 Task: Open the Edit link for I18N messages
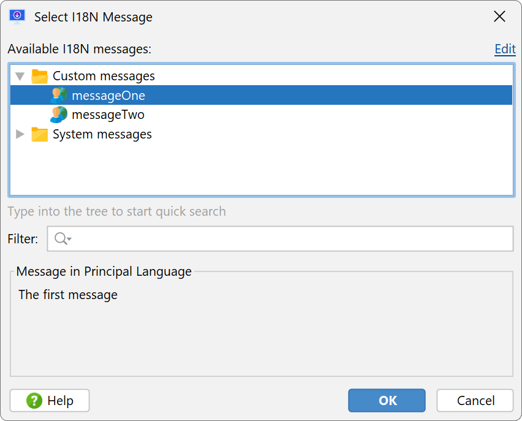click(505, 49)
